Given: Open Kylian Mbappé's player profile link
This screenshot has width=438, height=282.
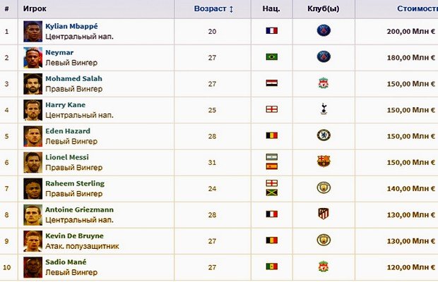Looking at the screenshot, I should tap(71, 26).
